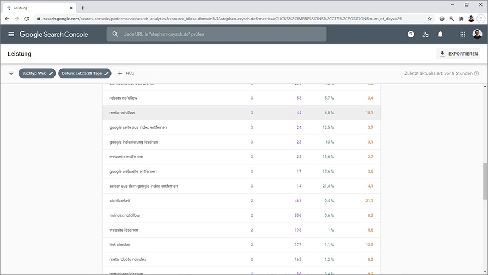Click the magnifier extension icon in toolbar
This screenshot has width=488, height=275.
(x=452, y=19)
